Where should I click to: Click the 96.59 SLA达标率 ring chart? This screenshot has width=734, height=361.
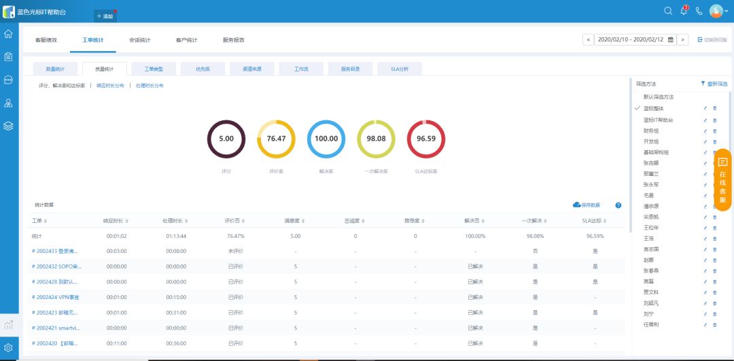click(426, 139)
